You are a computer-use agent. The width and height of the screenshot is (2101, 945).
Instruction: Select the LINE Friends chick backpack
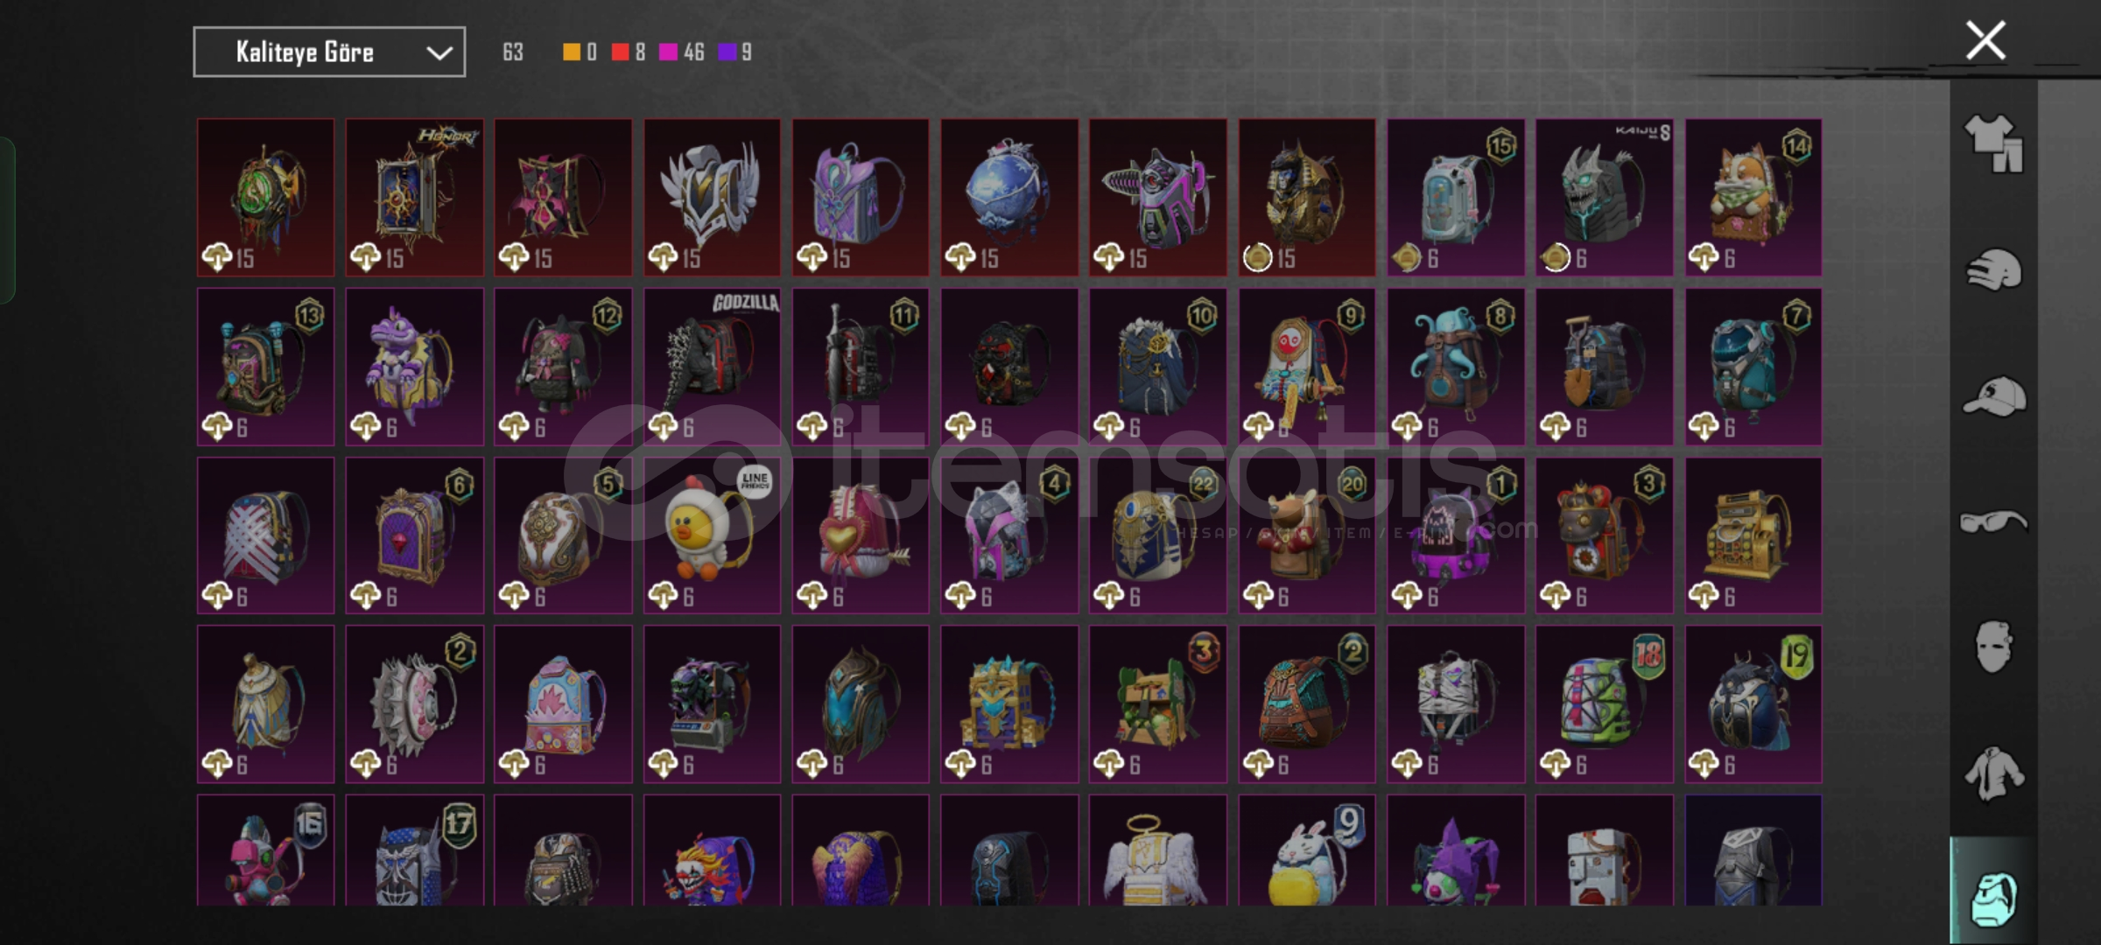[x=712, y=535]
